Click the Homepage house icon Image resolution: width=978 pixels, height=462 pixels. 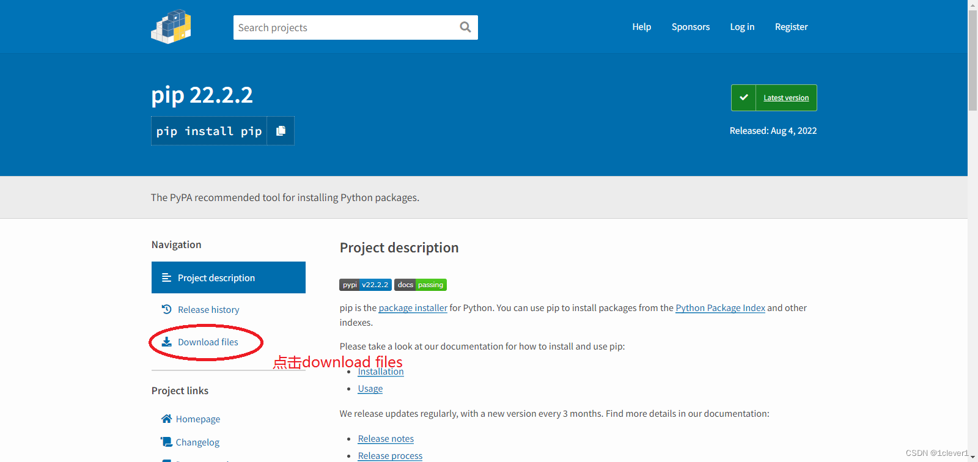point(166,419)
